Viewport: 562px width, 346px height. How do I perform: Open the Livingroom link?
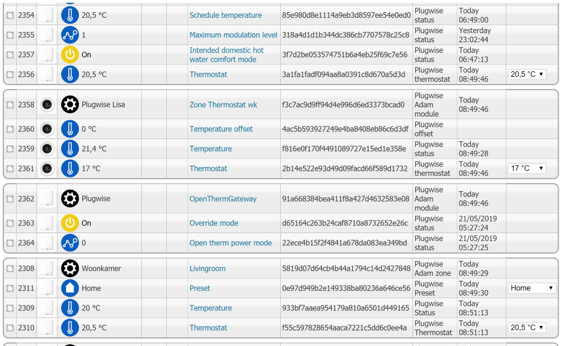[x=207, y=268]
